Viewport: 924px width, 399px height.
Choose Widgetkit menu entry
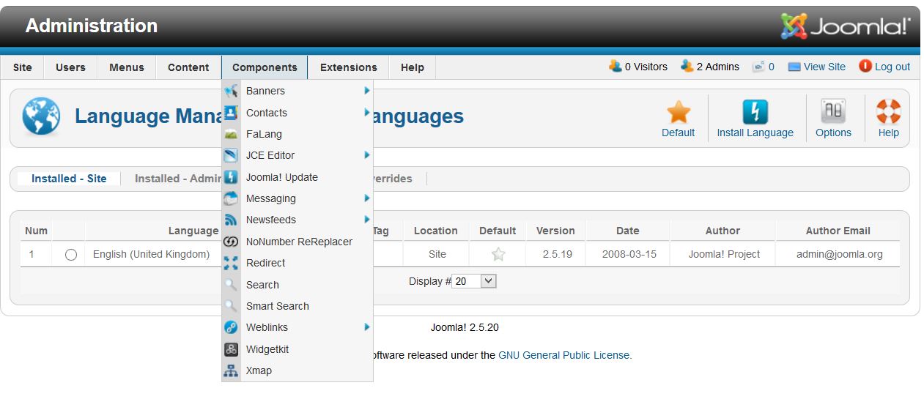pyautogui.click(x=297, y=349)
